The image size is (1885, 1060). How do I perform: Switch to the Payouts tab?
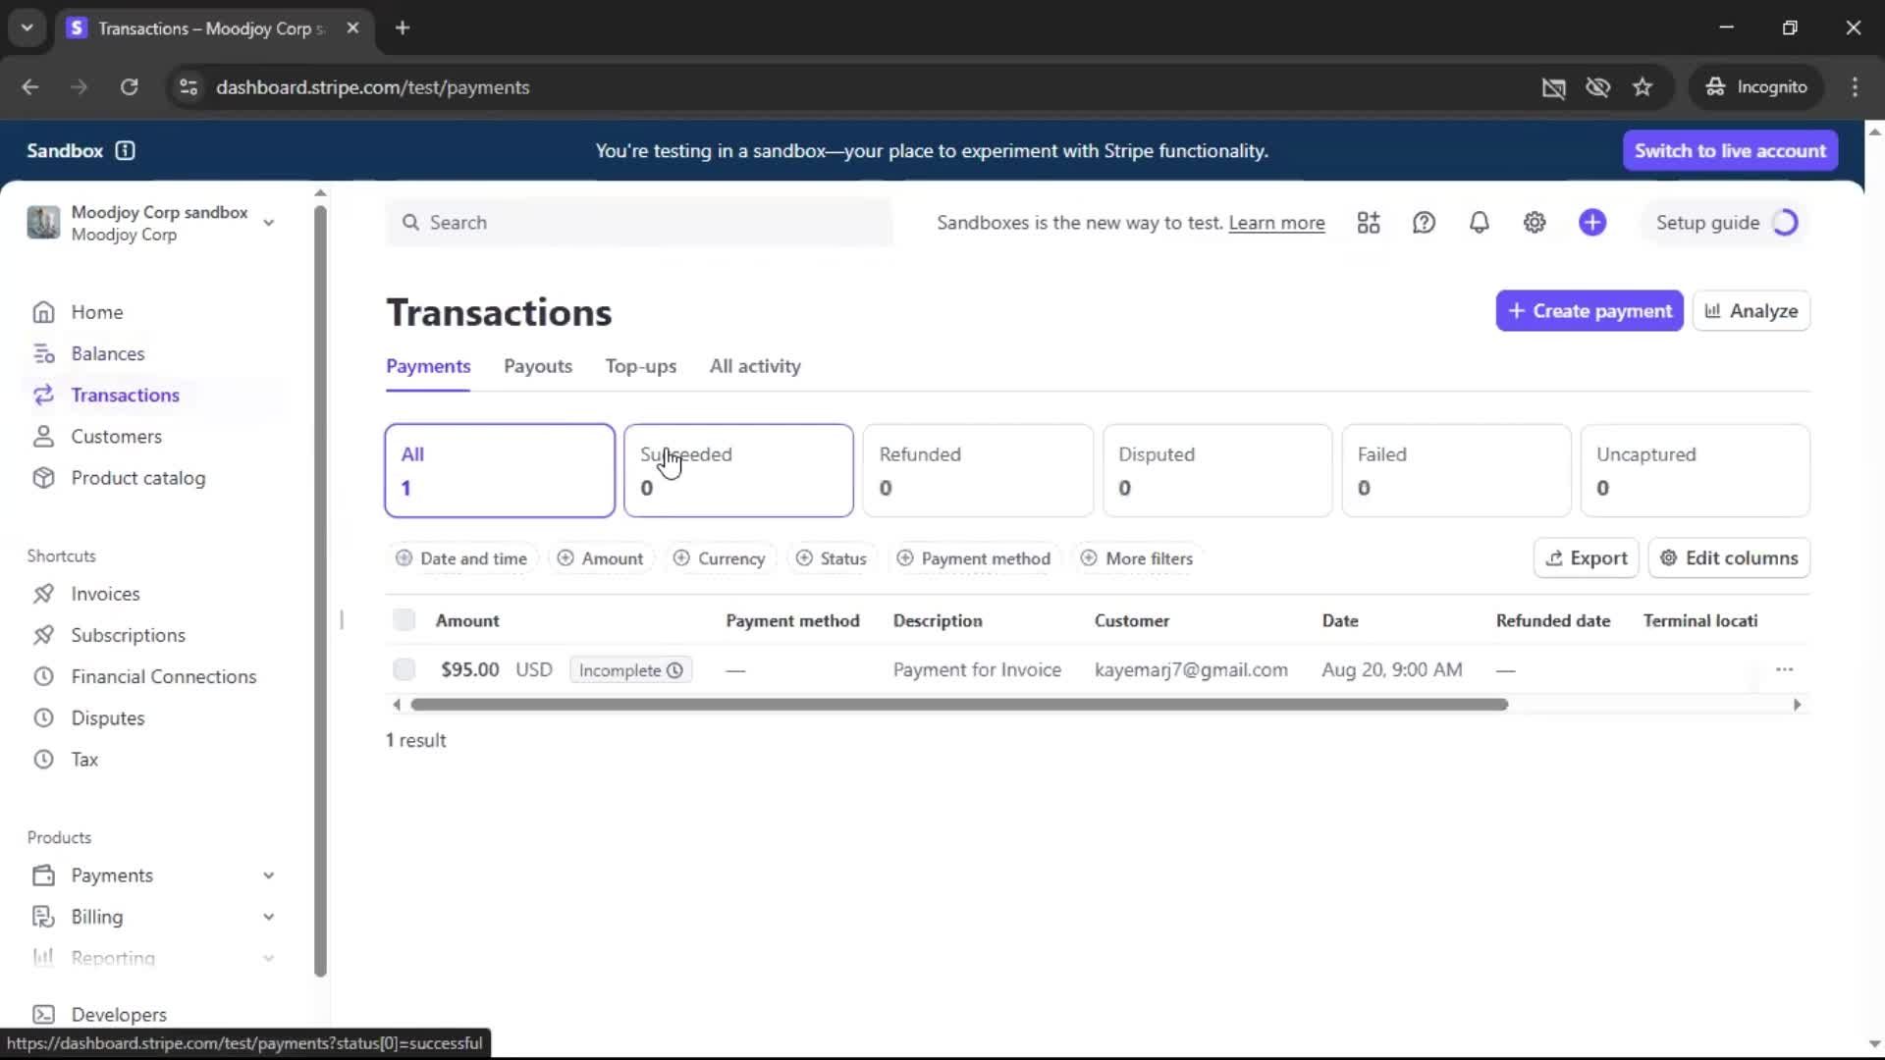point(537,366)
